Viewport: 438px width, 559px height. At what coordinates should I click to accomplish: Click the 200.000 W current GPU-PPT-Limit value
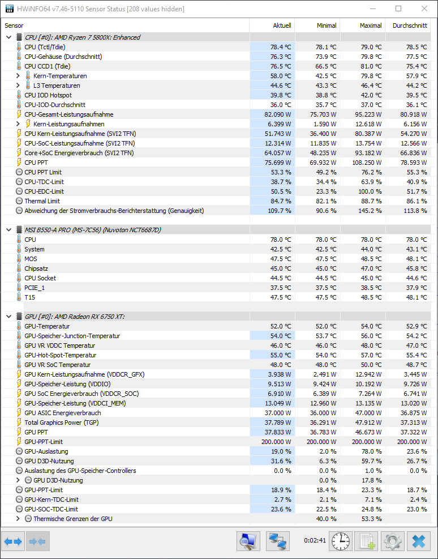276,441
